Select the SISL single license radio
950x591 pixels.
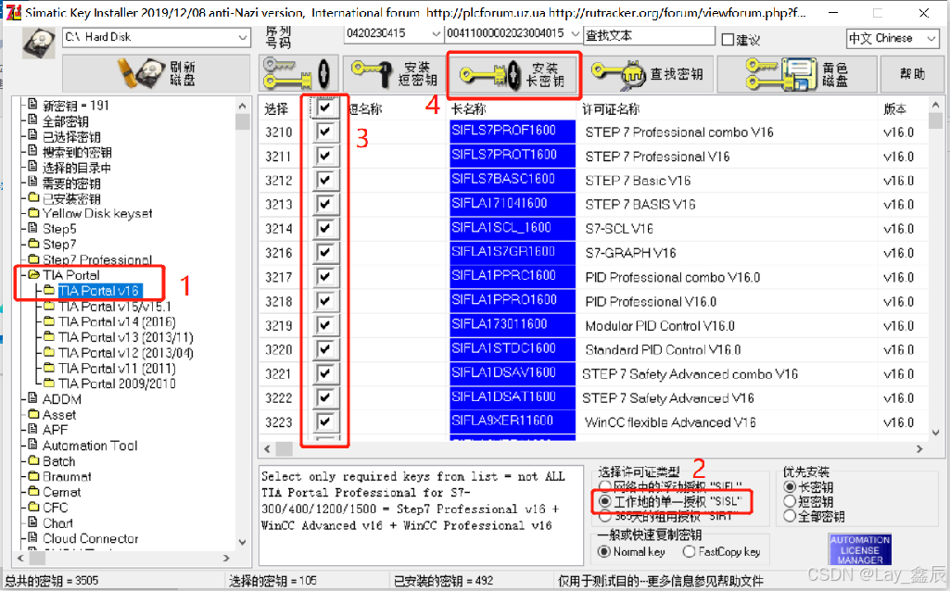[604, 501]
